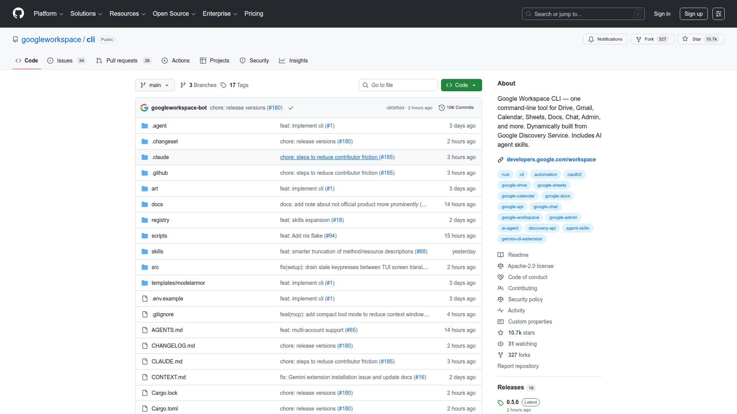This screenshot has width=737, height=414.
Task: Click the Sign up button
Action: [x=693, y=13]
